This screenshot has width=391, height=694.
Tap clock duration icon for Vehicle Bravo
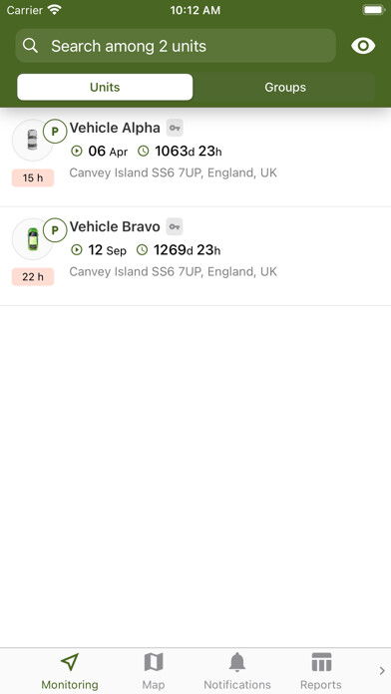click(143, 250)
